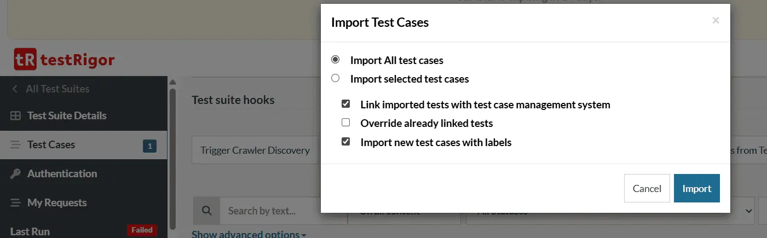
Task: Expand Show advanced options
Action: coord(249,234)
